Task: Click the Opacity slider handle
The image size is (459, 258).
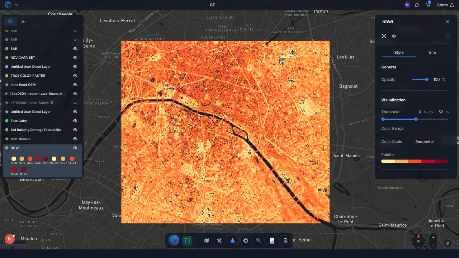Action: [x=427, y=80]
